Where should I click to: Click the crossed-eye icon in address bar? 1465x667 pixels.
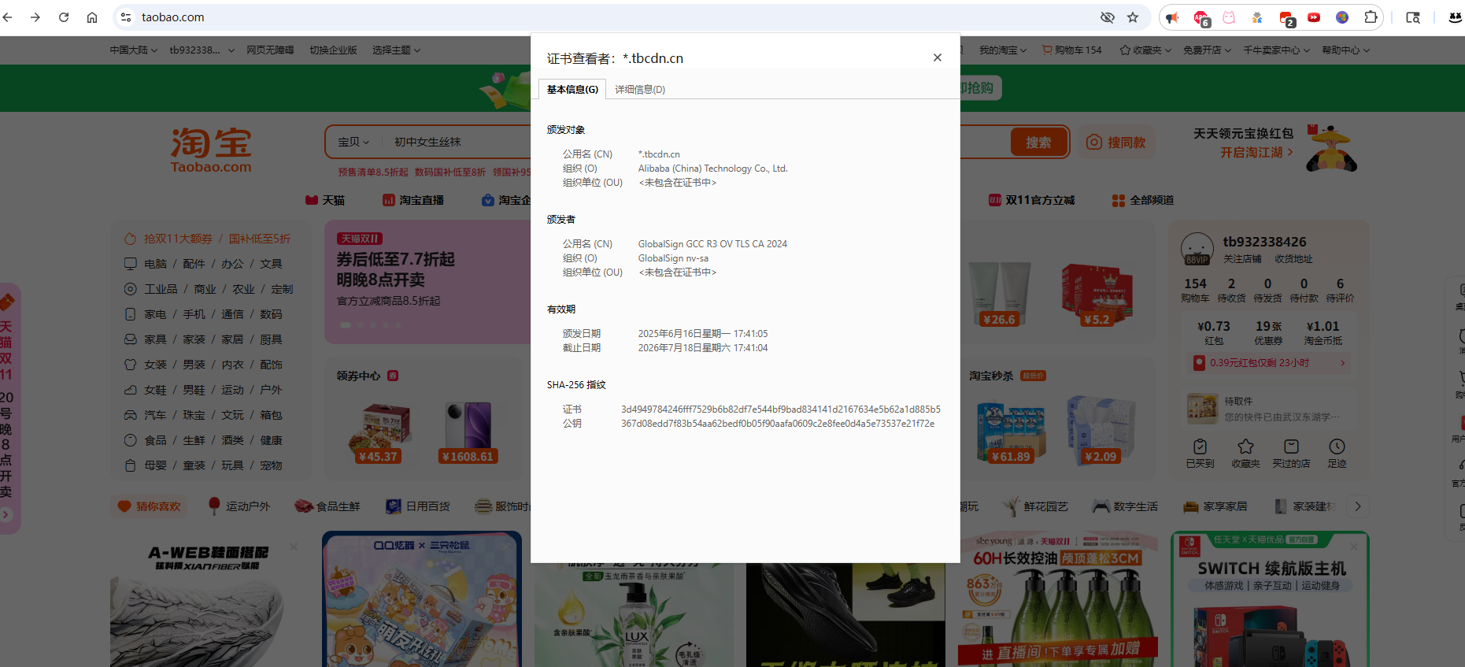[1108, 17]
